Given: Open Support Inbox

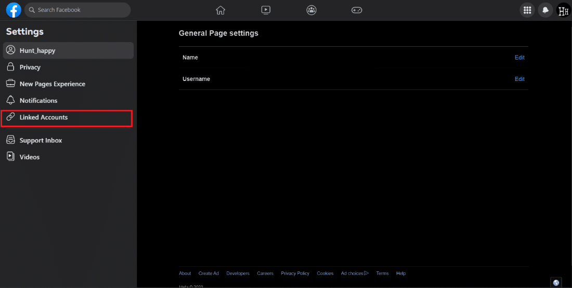Looking at the screenshot, I should click(68, 141).
